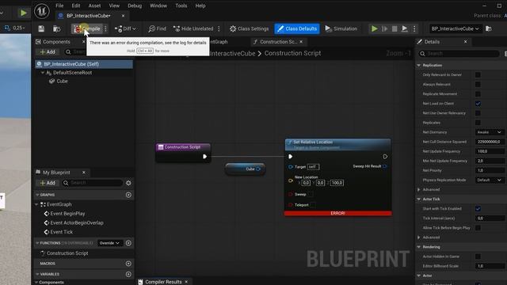Toggle Replicate Movement checkbox
This screenshot has width=507, height=285.
pos(478,94)
